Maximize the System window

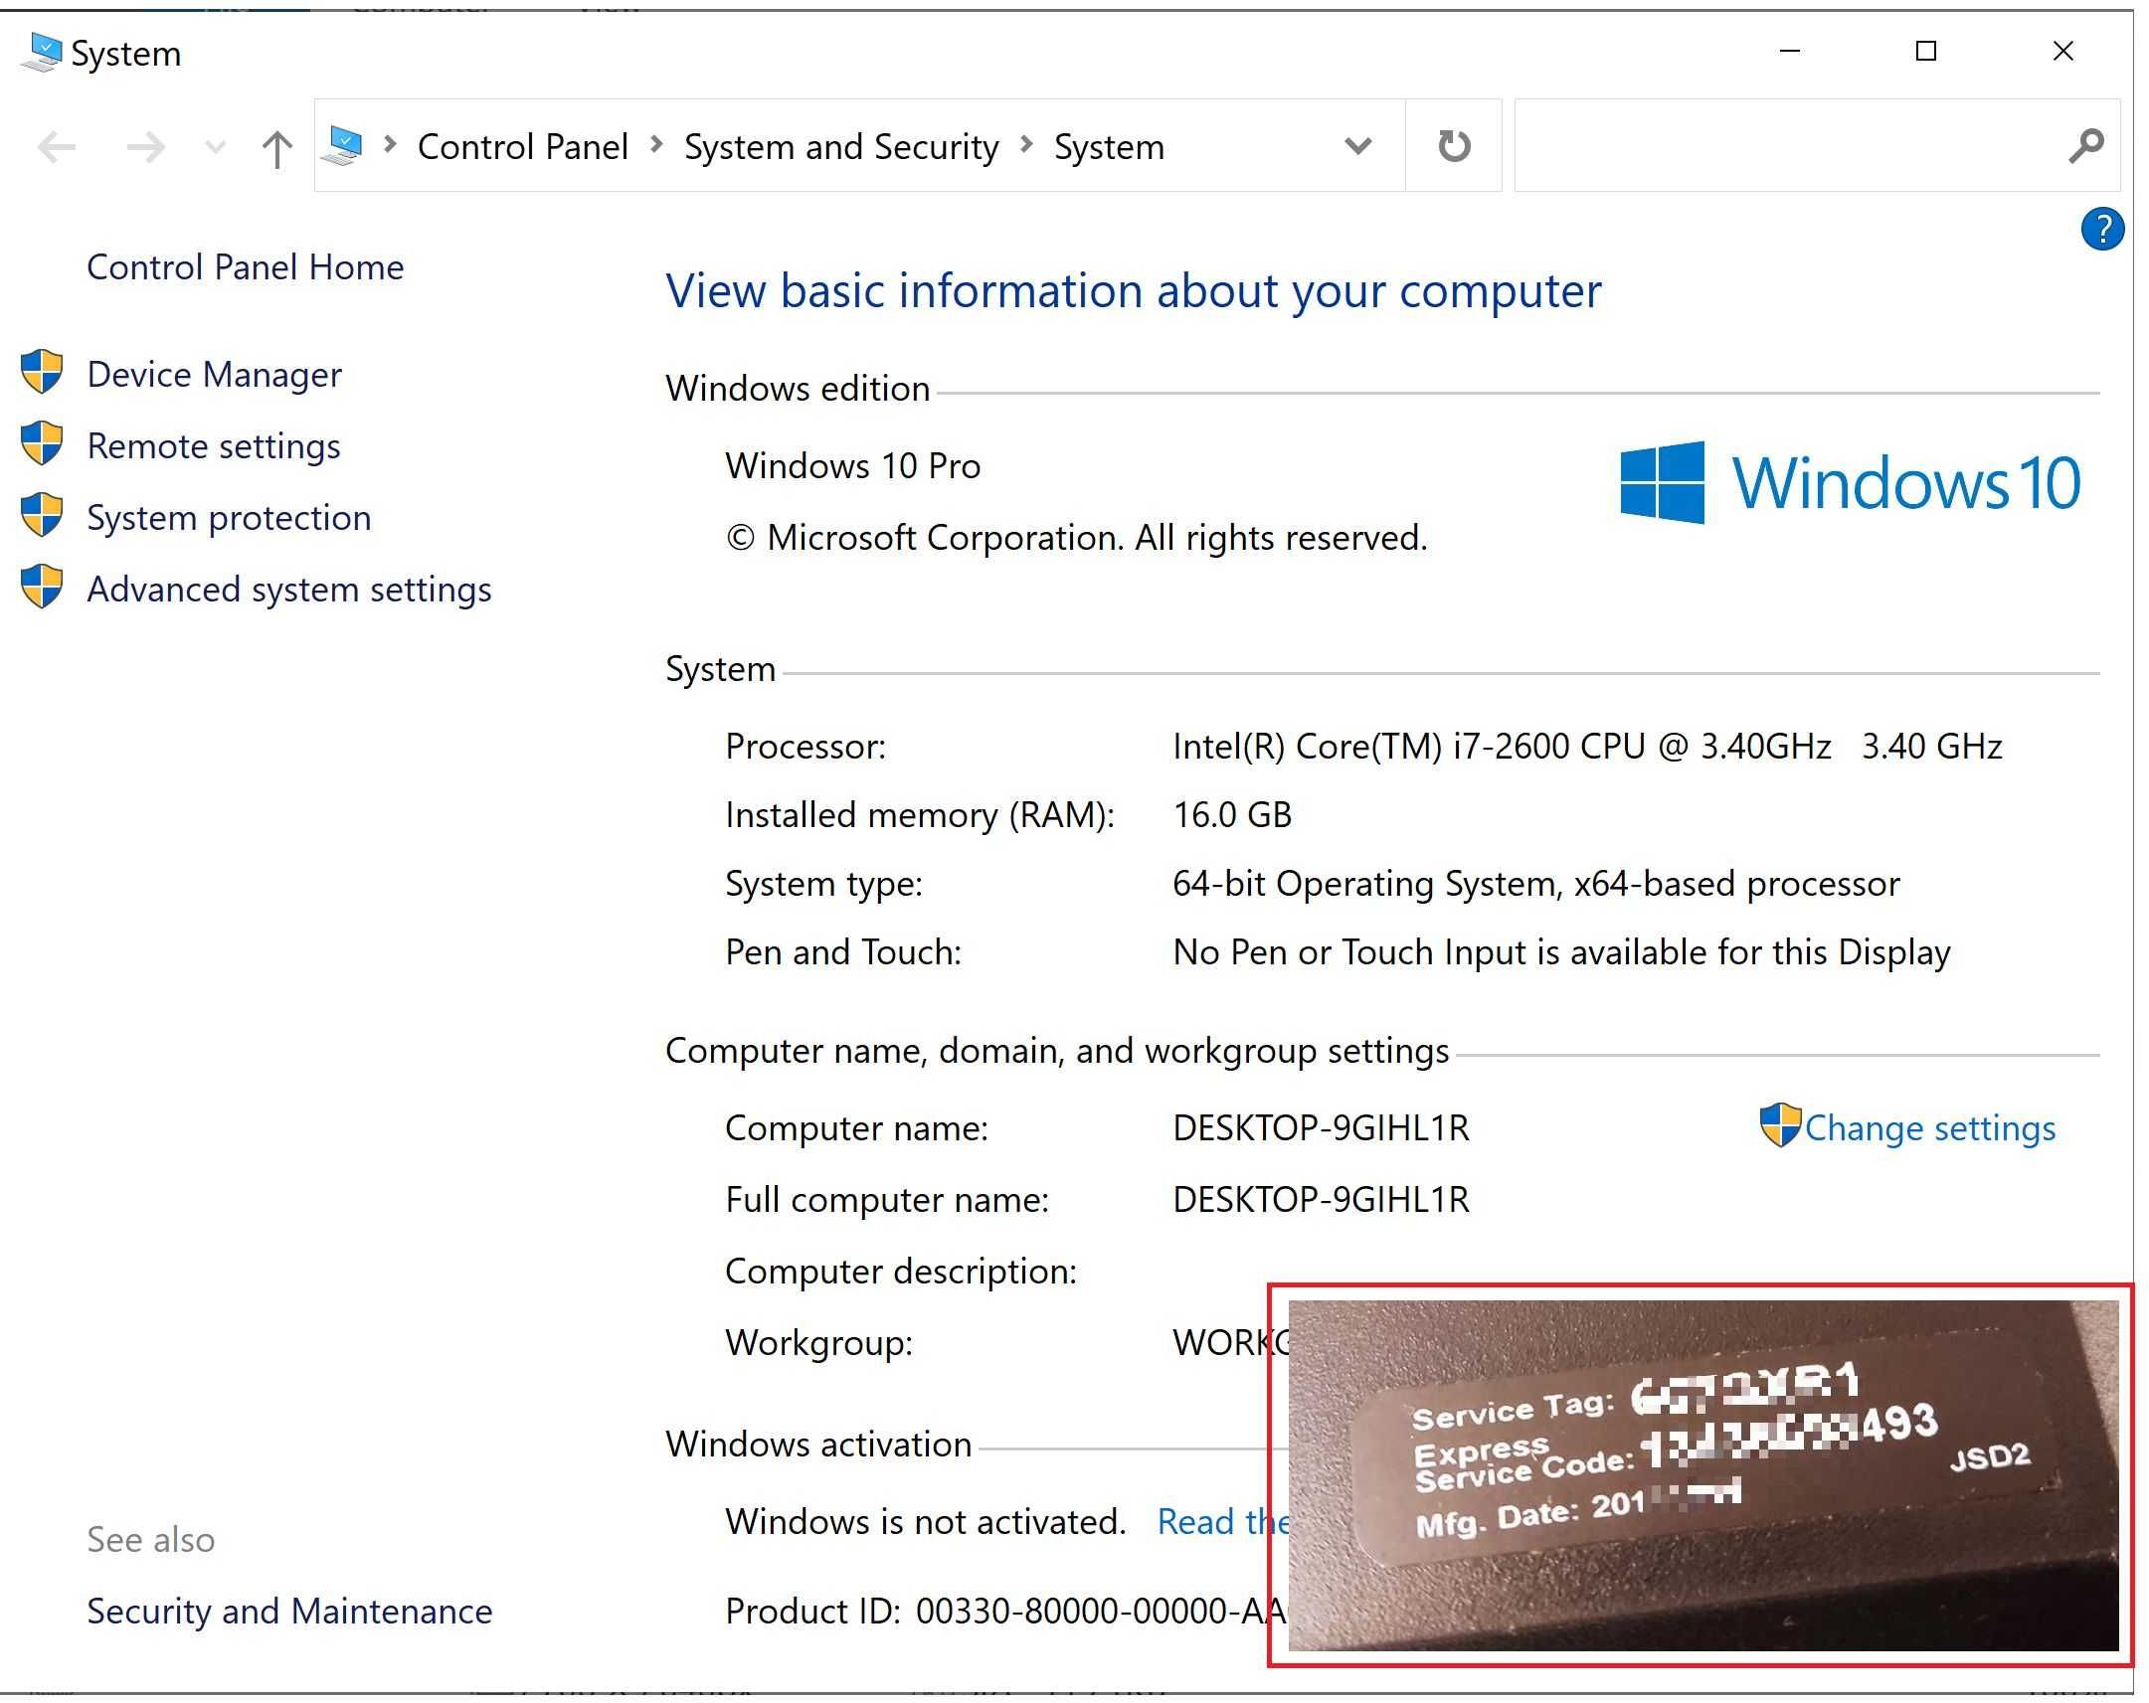(1925, 51)
